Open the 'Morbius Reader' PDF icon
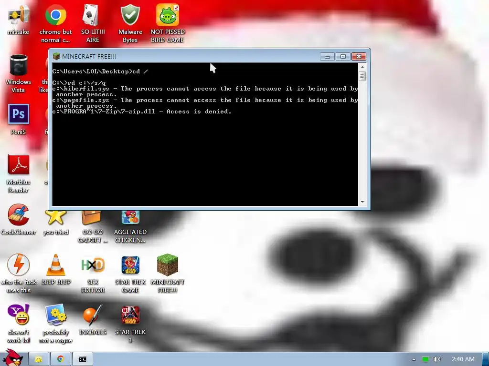 coord(18,173)
